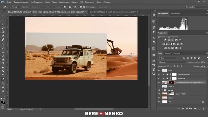Click the layer styles fx button
208x117 pixels.
click(x=183, y=109)
